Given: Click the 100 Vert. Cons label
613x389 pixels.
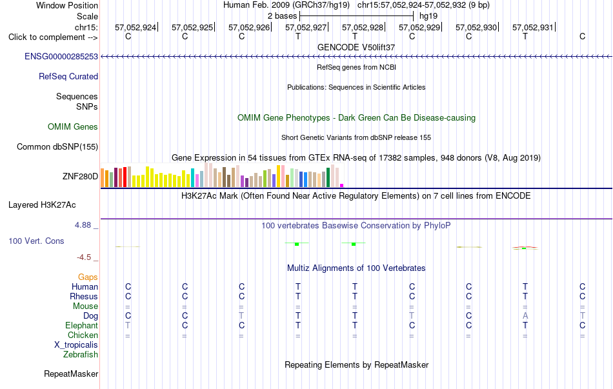Looking at the screenshot, I should coord(36,241).
